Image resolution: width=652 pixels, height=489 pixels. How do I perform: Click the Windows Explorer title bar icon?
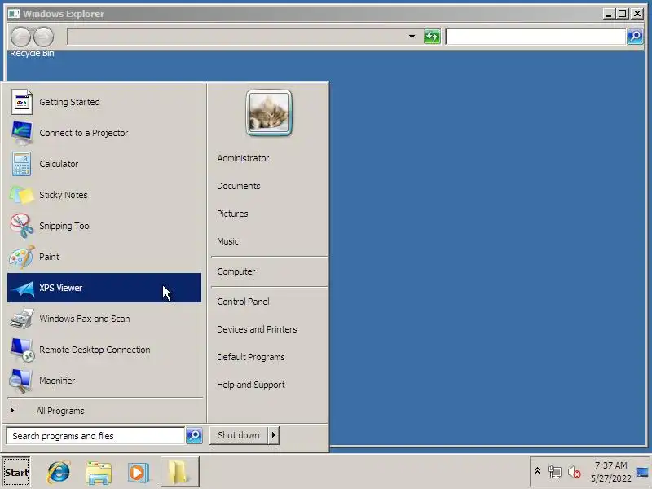(14, 14)
